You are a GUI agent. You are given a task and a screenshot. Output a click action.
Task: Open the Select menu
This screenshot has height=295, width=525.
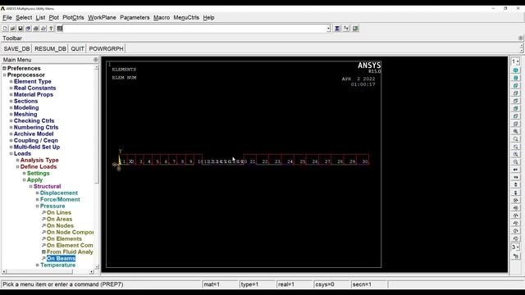pyautogui.click(x=24, y=18)
